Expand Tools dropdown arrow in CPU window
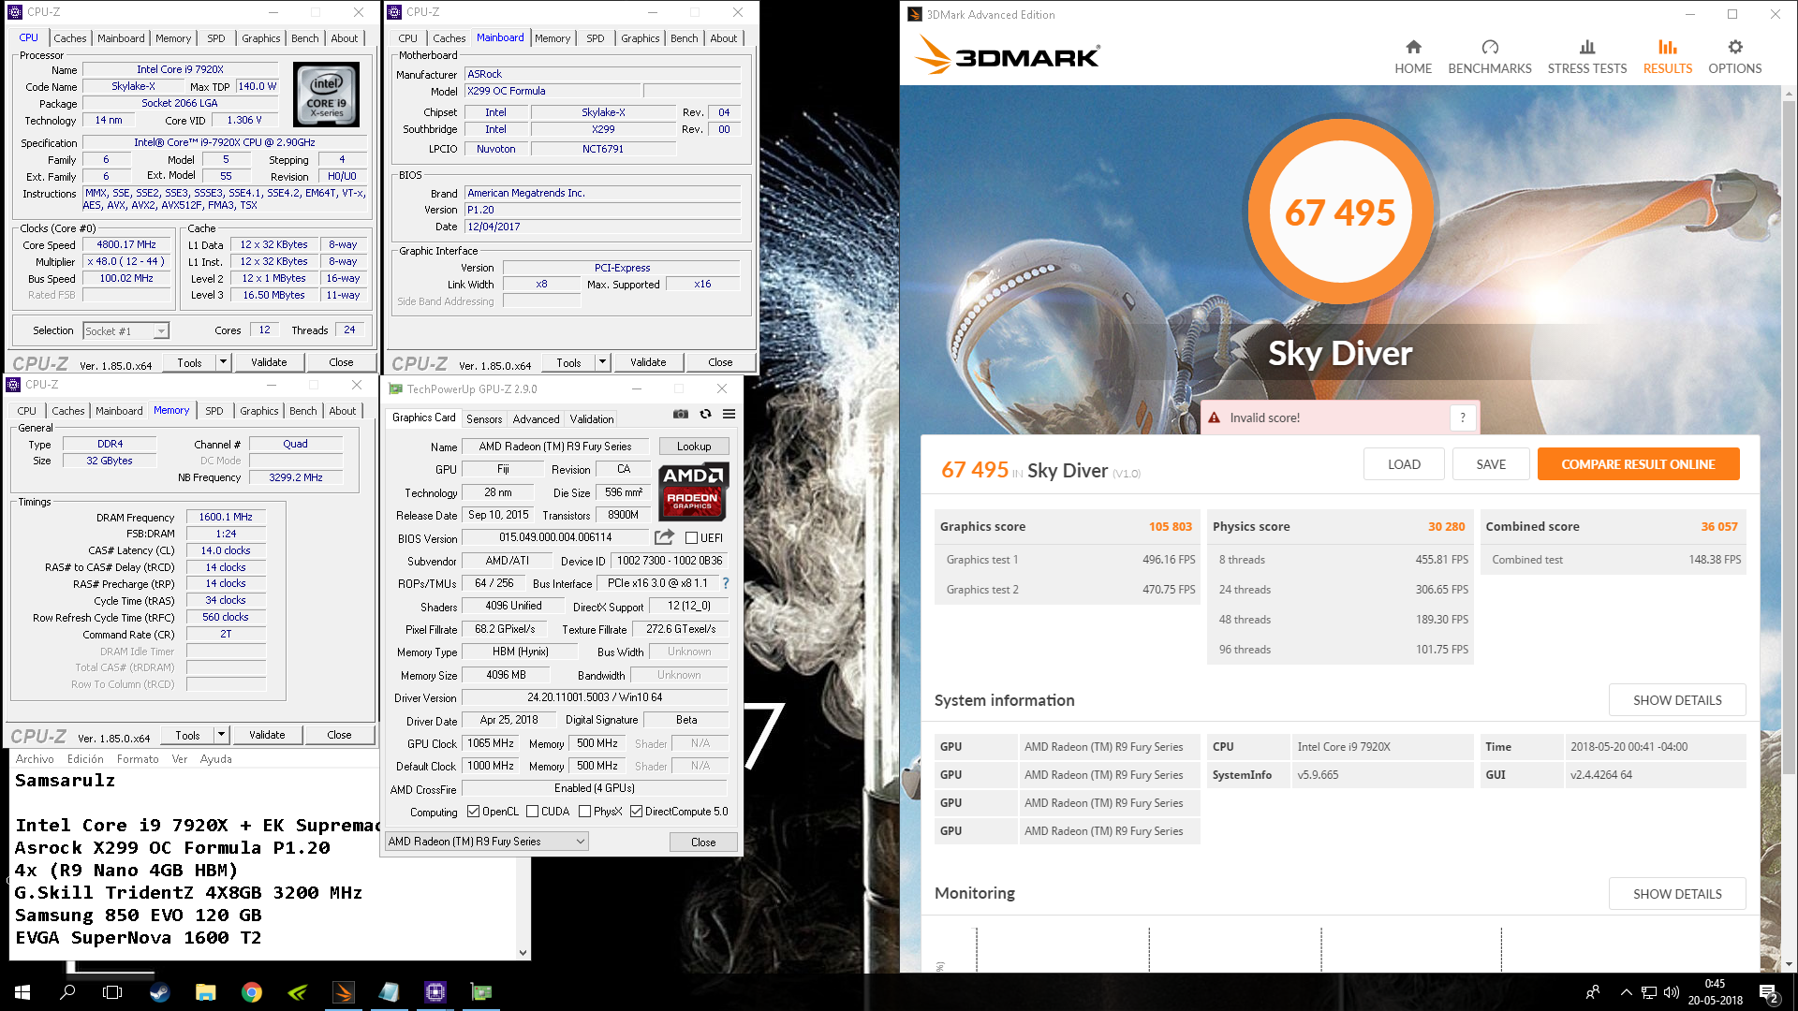Viewport: 1798px width, 1011px height. tap(223, 362)
